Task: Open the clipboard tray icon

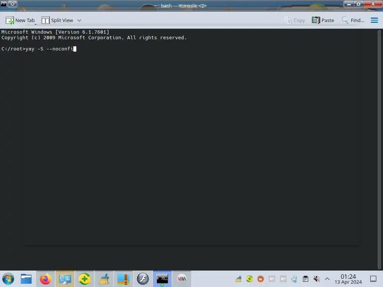Action: [305, 279]
